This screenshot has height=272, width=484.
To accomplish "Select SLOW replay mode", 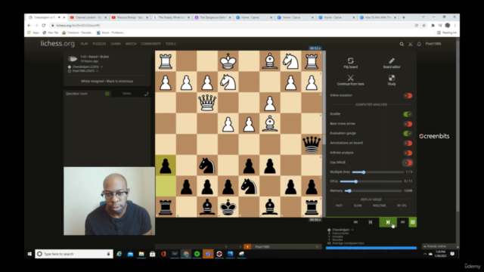I will click(x=358, y=206).
